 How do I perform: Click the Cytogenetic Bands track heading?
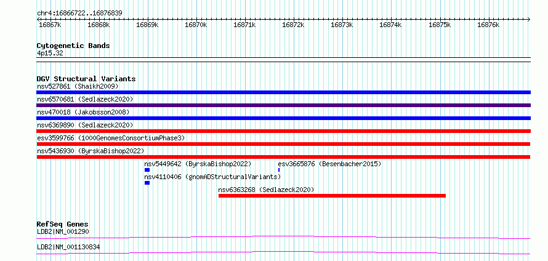coord(73,46)
